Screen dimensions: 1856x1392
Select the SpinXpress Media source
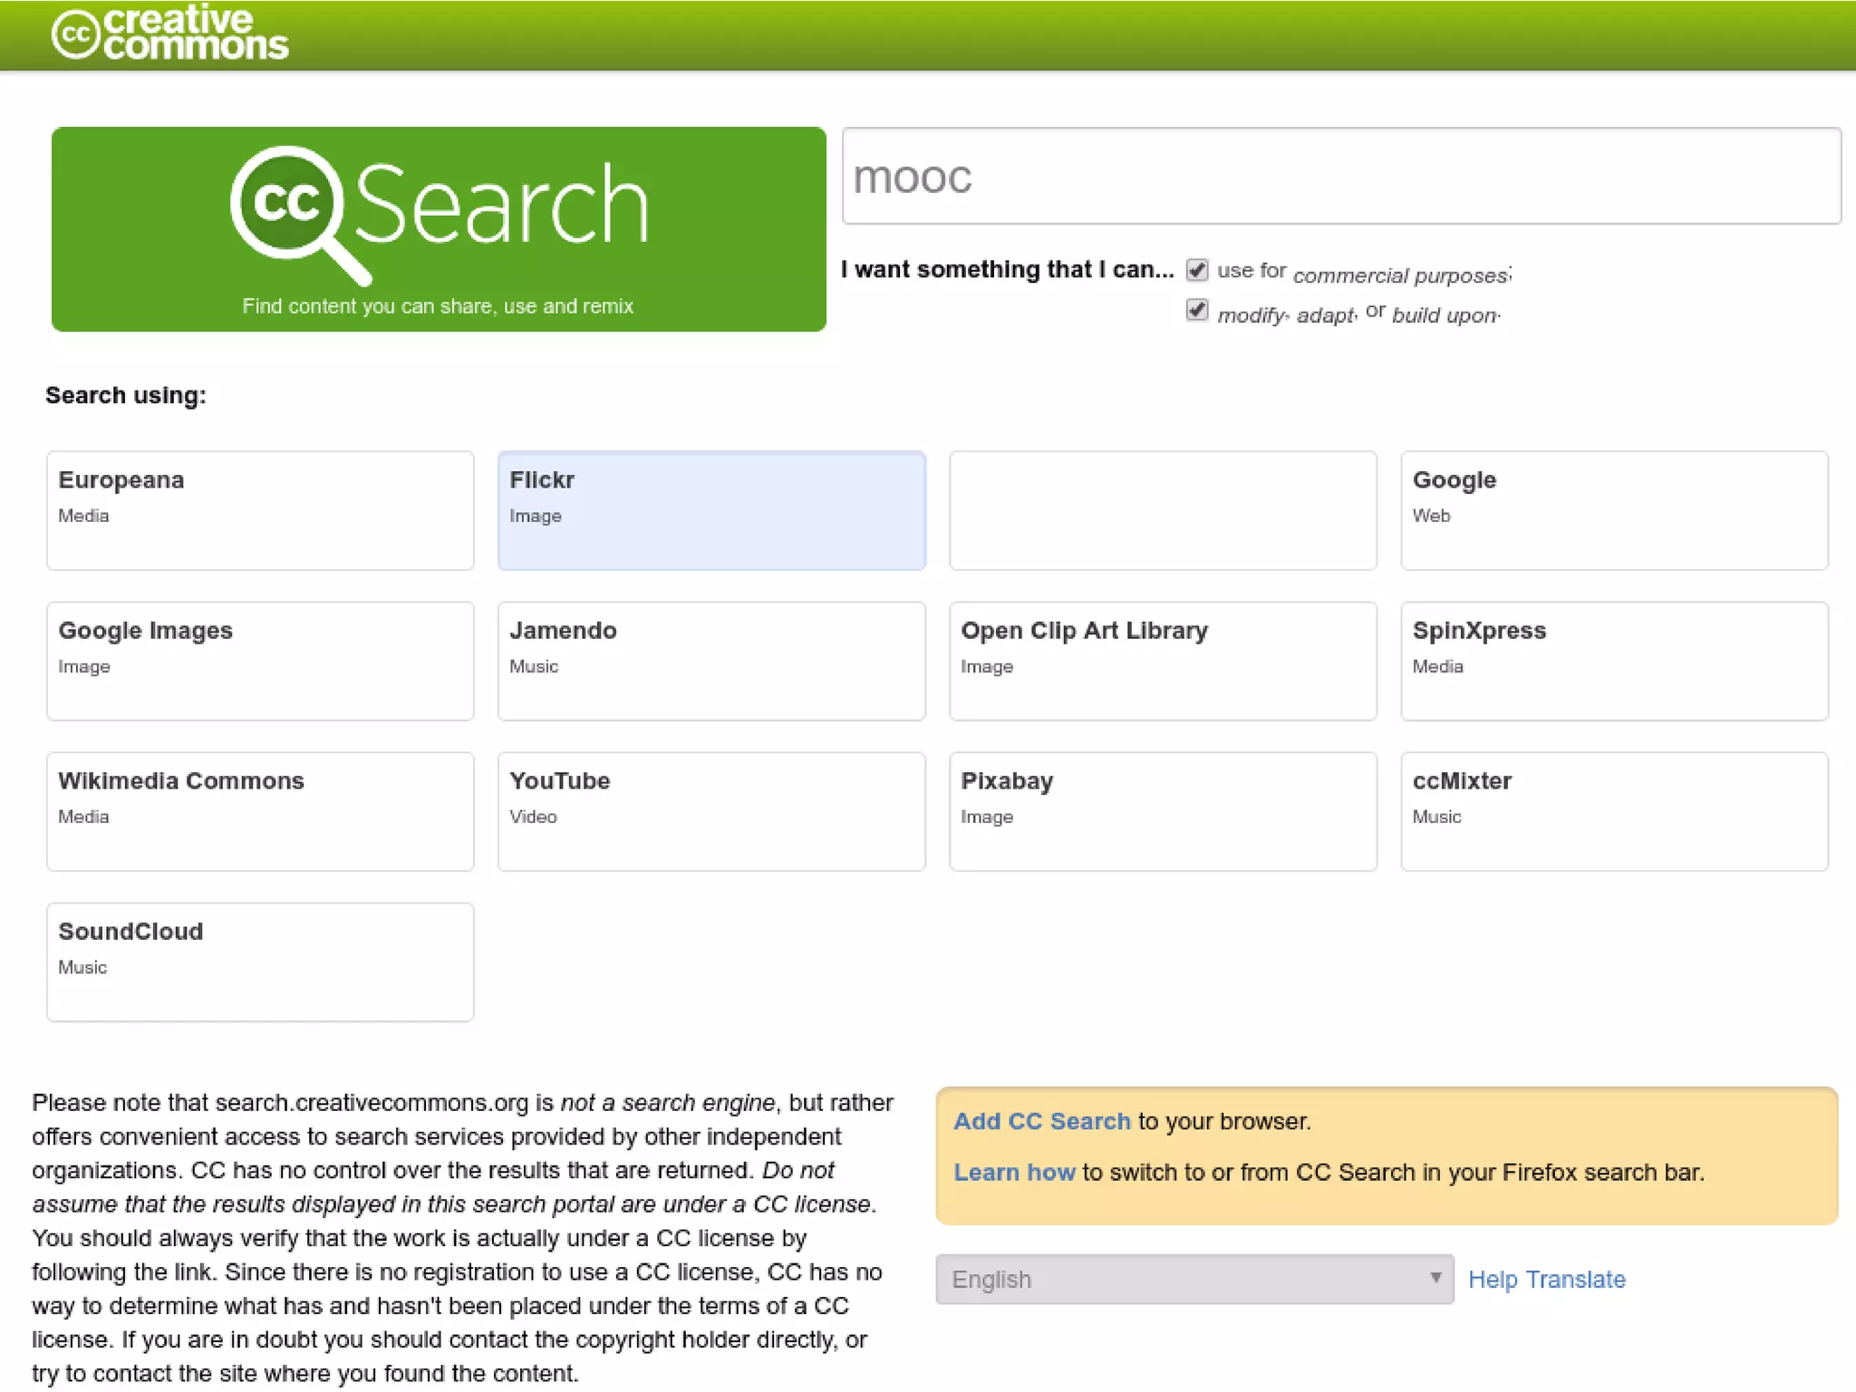click(1613, 661)
